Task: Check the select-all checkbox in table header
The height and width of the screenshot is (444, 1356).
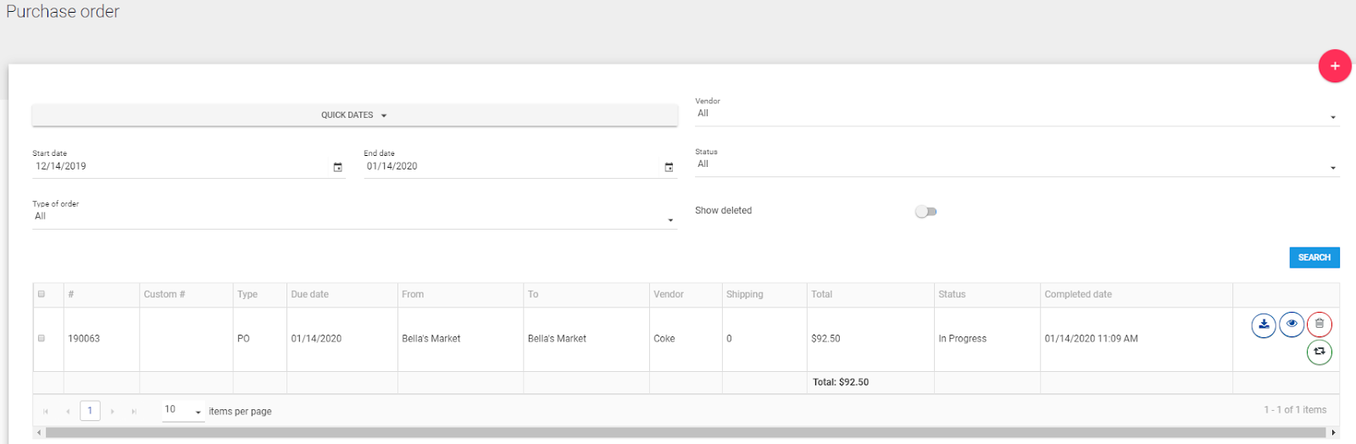Action: tap(42, 295)
